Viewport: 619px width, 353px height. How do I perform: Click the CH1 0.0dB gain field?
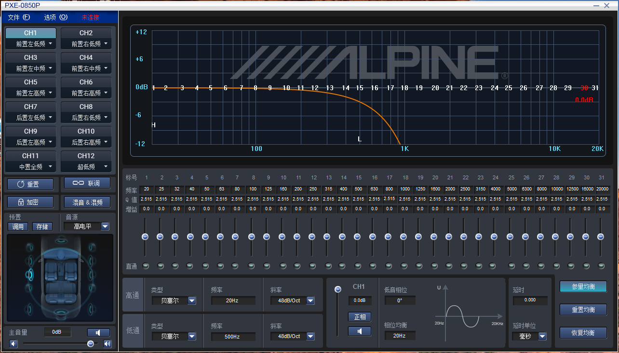360,300
